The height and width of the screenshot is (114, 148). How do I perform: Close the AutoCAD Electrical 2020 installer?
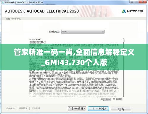pos(143,2)
